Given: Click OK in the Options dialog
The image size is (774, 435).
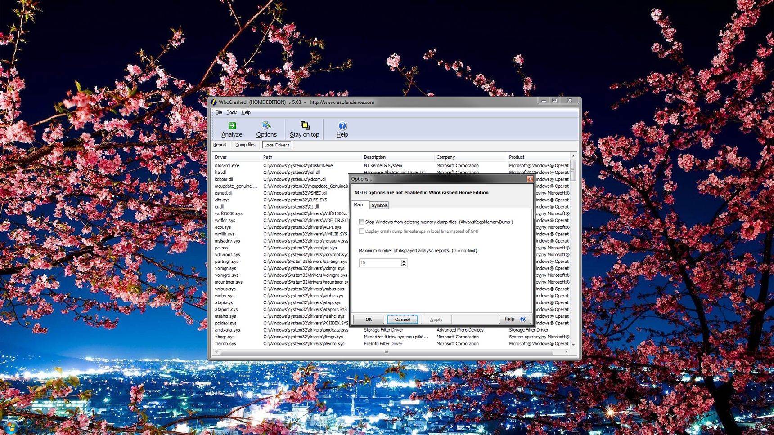Looking at the screenshot, I should pyautogui.click(x=369, y=319).
